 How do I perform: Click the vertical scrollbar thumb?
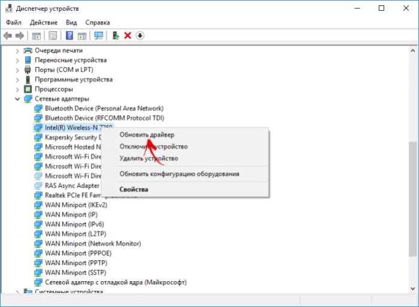coord(412,199)
